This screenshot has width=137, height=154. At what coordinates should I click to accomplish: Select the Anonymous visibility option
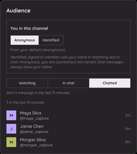pyautogui.click(x=24, y=40)
